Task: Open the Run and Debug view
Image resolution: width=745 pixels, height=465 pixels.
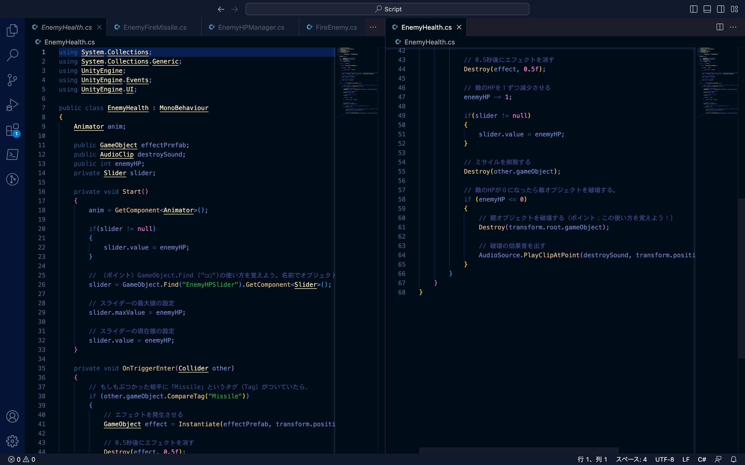Action: coord(12,105)
